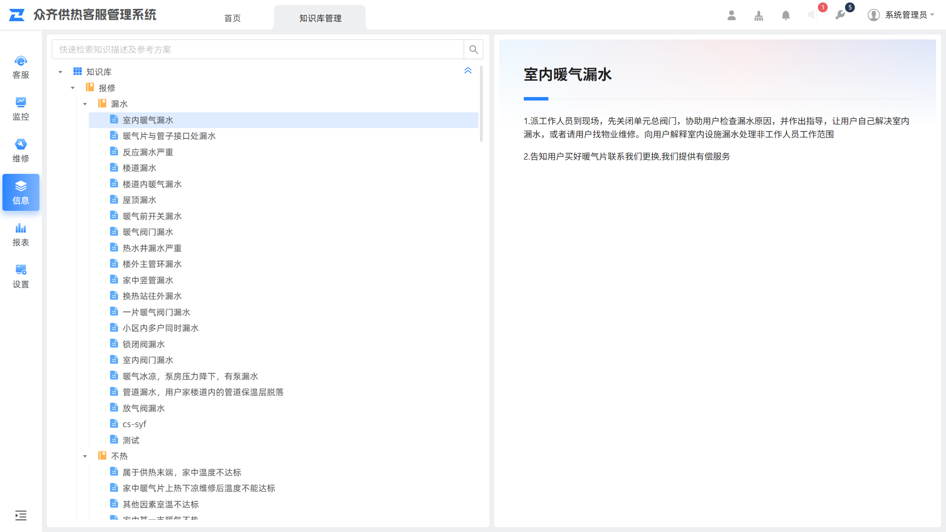This screenshot has height=532, width=946.
Task: Click the 众齐供热客服管理系统 title
Action: pos(95,15)
